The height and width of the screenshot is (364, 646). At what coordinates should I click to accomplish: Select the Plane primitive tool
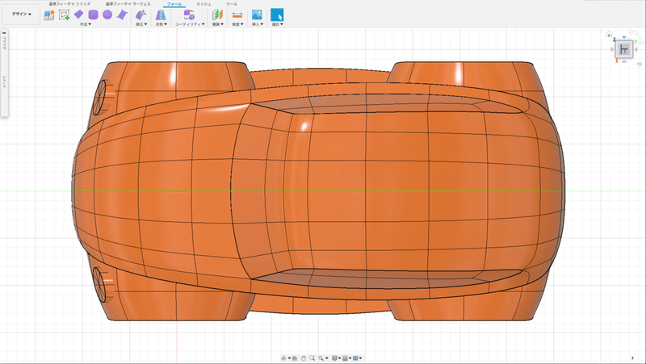(78, 15)
